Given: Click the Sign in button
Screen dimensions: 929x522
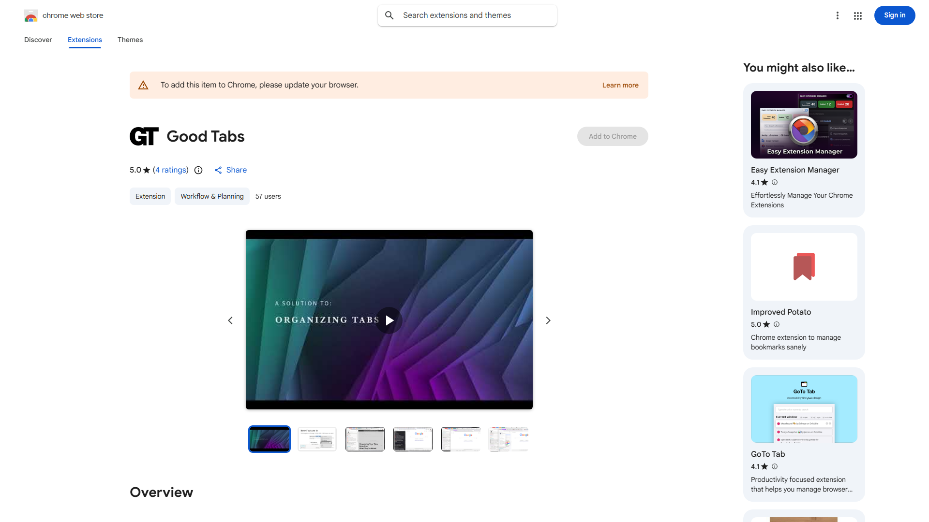Looking at the screenshot, I should click(894, 15).
